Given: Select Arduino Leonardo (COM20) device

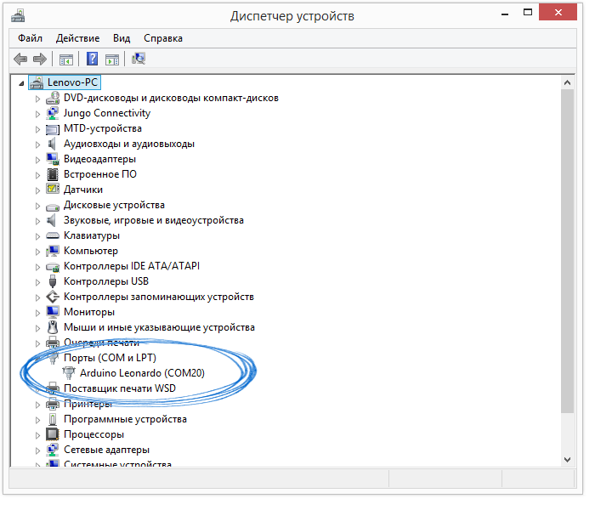Looking at the screenshot, I should click(142, 373).
